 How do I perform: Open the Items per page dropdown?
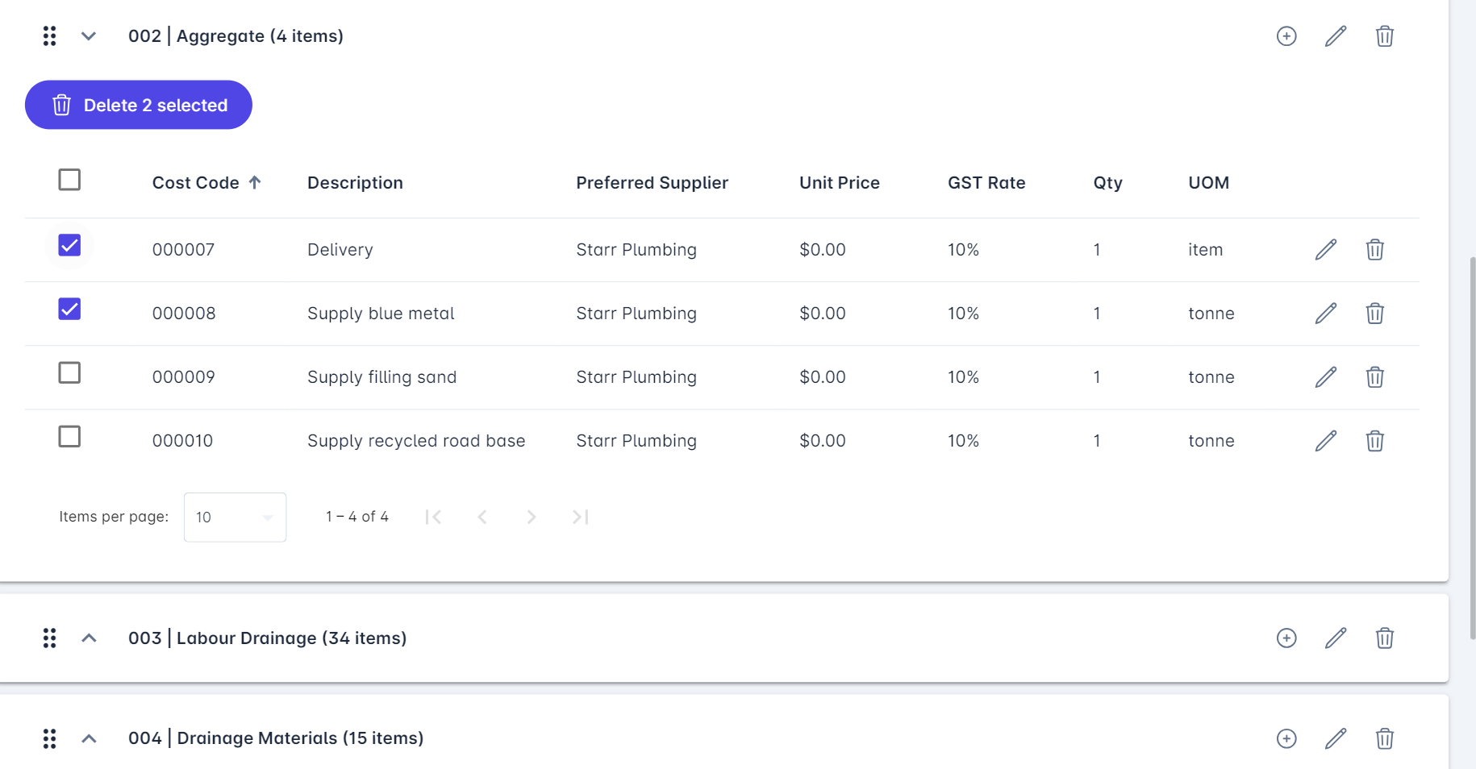[235, 518]
